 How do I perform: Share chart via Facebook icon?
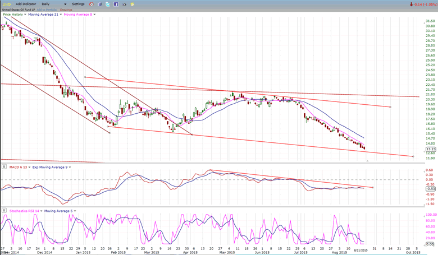pos(116,4)
